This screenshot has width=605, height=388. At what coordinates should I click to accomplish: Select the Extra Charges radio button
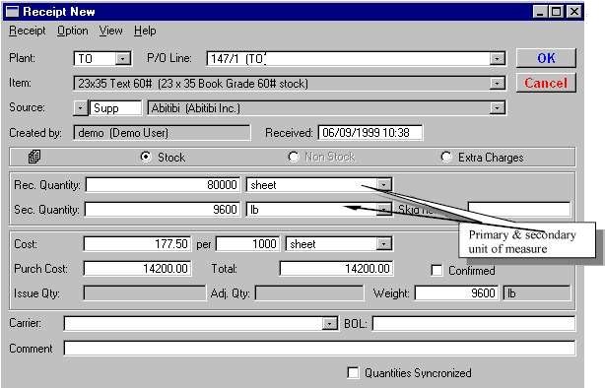(x=446, y=157)
